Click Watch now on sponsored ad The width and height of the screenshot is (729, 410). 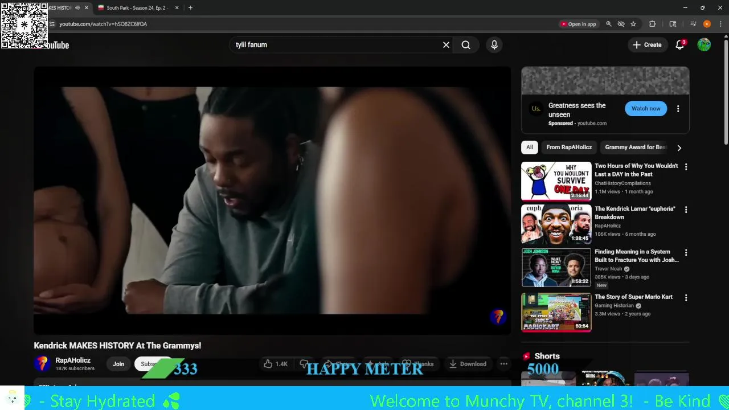(646, 109)
